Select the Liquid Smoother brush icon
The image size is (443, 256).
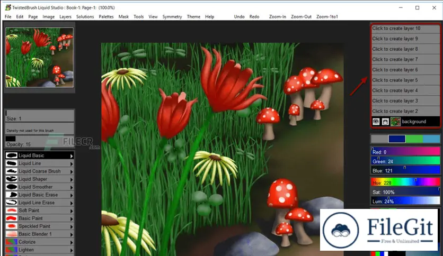pyautogui.click(x=11, y=187)
